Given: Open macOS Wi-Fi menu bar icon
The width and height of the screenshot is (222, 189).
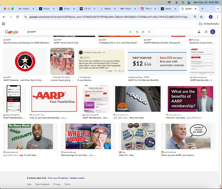Looking at the screenshot, I should pos(169,2).
